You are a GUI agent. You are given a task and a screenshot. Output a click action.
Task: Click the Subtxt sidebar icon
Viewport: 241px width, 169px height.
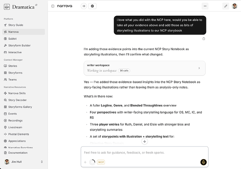pos(5,39)
